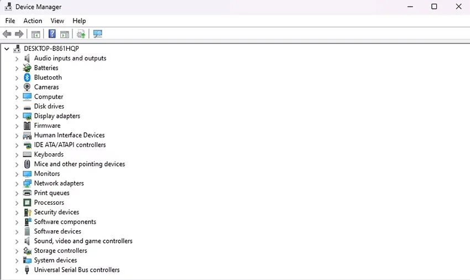This screenshot has height=280, width=470.
Task: Expand the Monitors category
Action: point(17,174)
